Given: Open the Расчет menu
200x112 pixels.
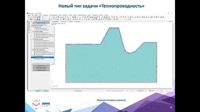Looking at the screenshot, I should coord(40,15).
